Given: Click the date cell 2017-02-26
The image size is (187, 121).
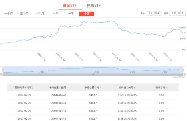Looking at the screenshot, I should pyautogui.click(x=24, y=103).
